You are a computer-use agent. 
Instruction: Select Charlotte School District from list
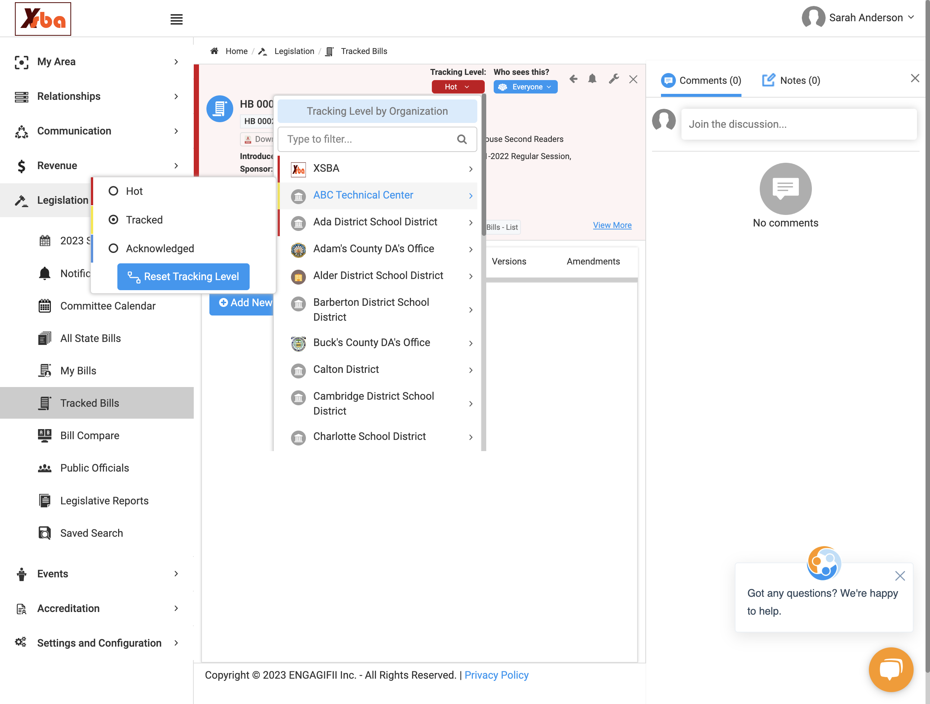377,437
